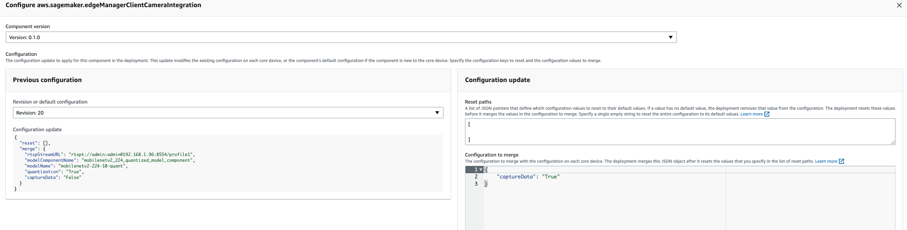Screen dimensions: 907x230
Task: Open the Revision 20 dropdown
Action: pos(228,113)
